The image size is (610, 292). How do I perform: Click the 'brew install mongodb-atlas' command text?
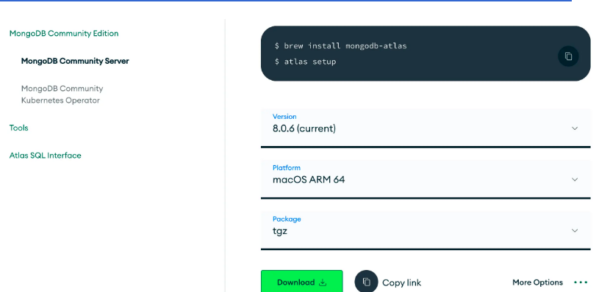click(x=345, y=45)
